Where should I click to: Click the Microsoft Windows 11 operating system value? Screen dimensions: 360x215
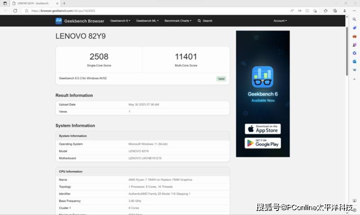tap(148, 144)
